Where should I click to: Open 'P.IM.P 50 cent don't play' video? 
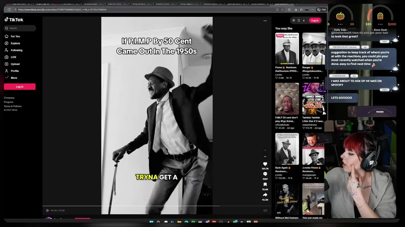[287, 99]
